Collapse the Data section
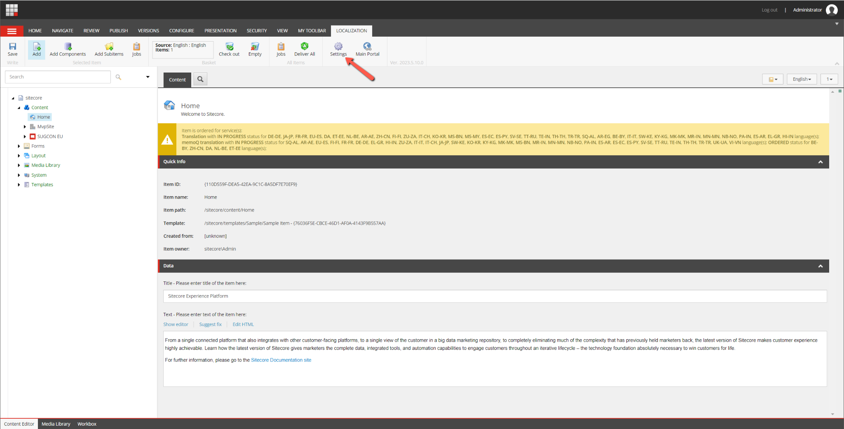 (820, 266)
